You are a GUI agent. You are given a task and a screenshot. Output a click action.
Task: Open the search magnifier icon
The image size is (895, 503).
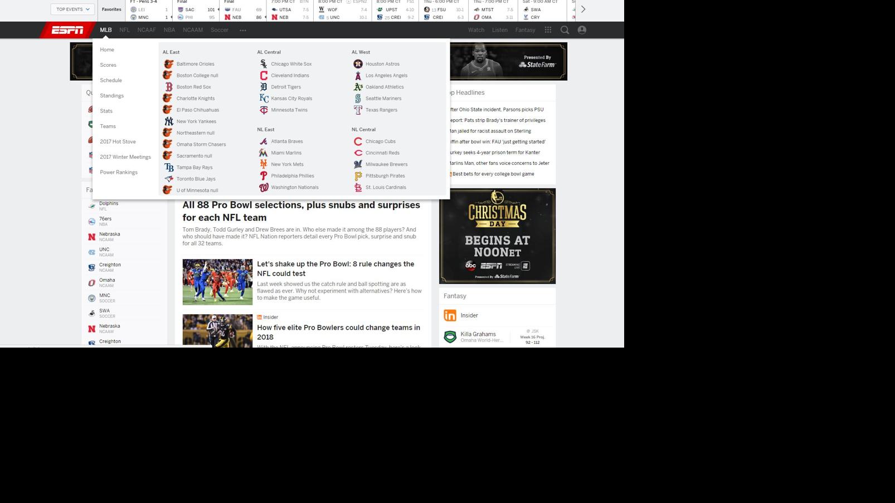(565, 30)
